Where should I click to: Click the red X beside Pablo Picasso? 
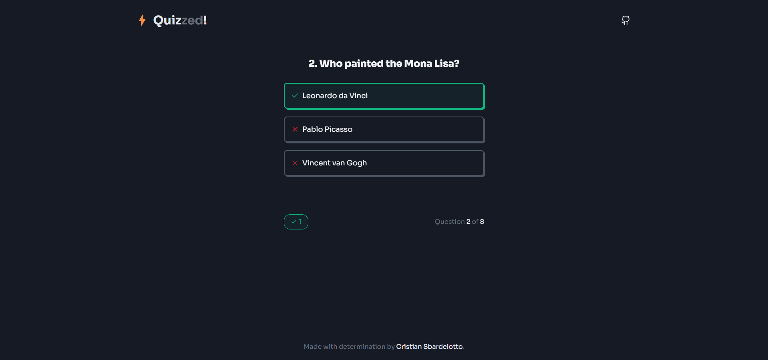tap(295, 129)
